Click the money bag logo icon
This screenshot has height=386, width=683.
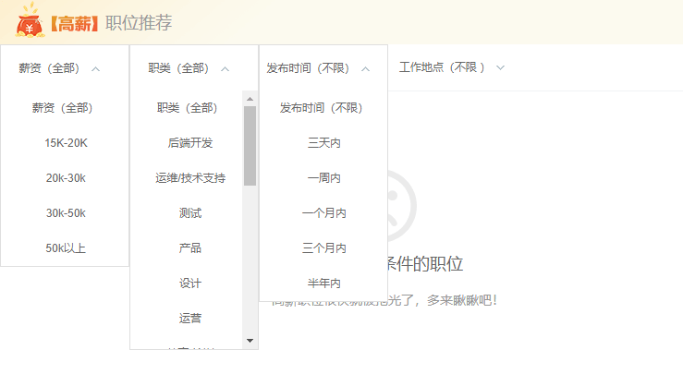30,21
